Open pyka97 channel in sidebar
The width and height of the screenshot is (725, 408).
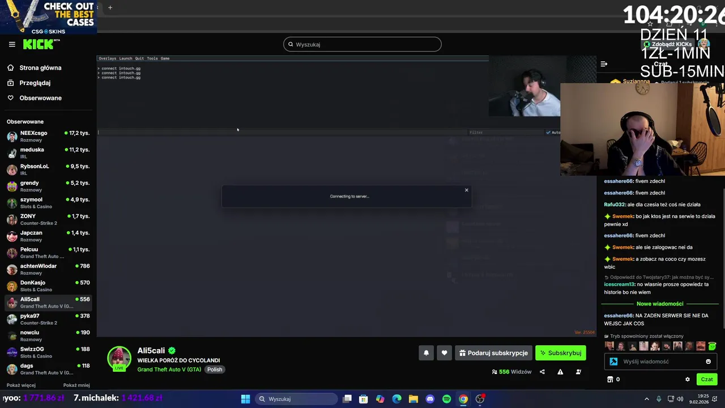[48, 319]
